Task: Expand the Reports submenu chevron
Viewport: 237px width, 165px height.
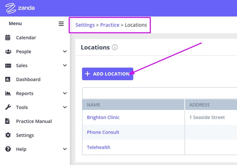Action: [x=65, y=93]
